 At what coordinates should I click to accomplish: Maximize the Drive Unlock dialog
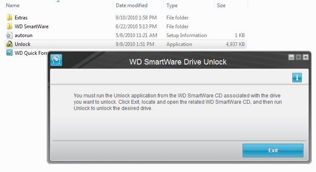298,57
